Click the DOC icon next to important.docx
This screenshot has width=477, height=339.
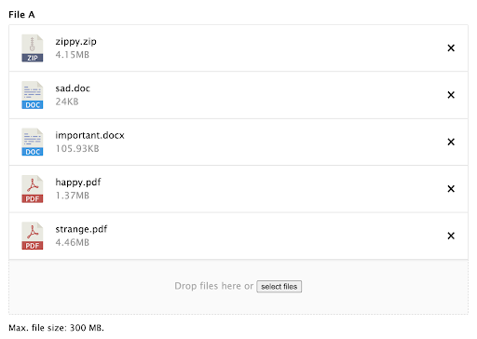click(x=33, y=142)
